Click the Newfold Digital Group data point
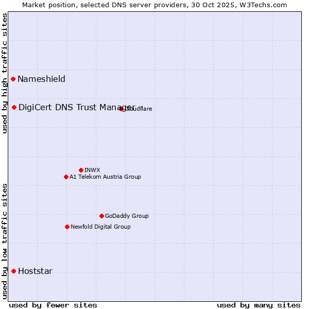Viewport: 309px width, 309px height. [x=67, y=227]
